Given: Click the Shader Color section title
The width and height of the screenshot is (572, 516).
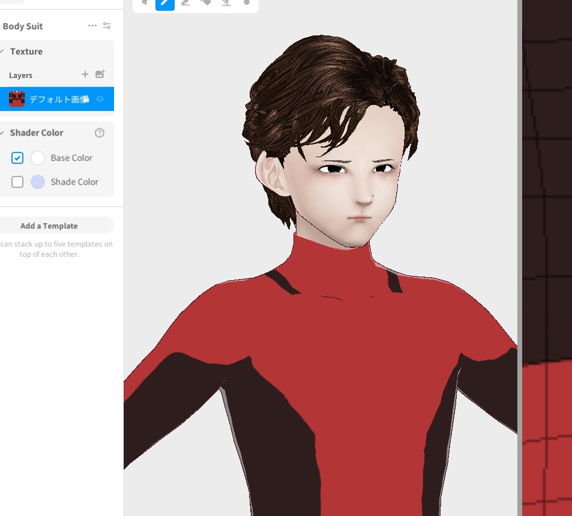Looking at the screenshot, I should (x=37, y=133).
